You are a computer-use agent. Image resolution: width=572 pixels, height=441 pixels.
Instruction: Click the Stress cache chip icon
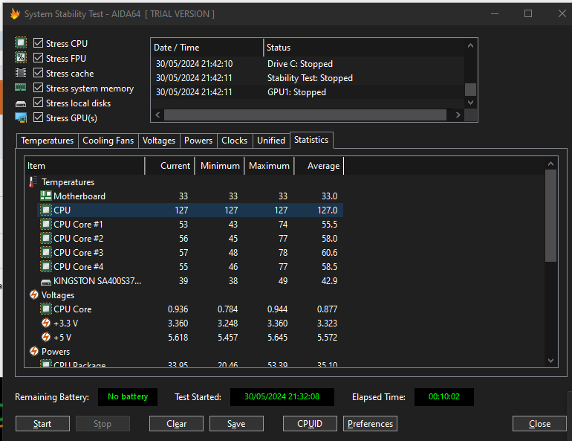pyautogui.click(x=21, y=73)
